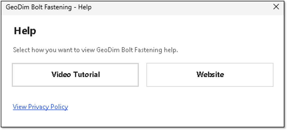The width and height of the screenshot is (287, 130).
Task: Dismiss the dialog with the X icon
Action: pos(276,7)
